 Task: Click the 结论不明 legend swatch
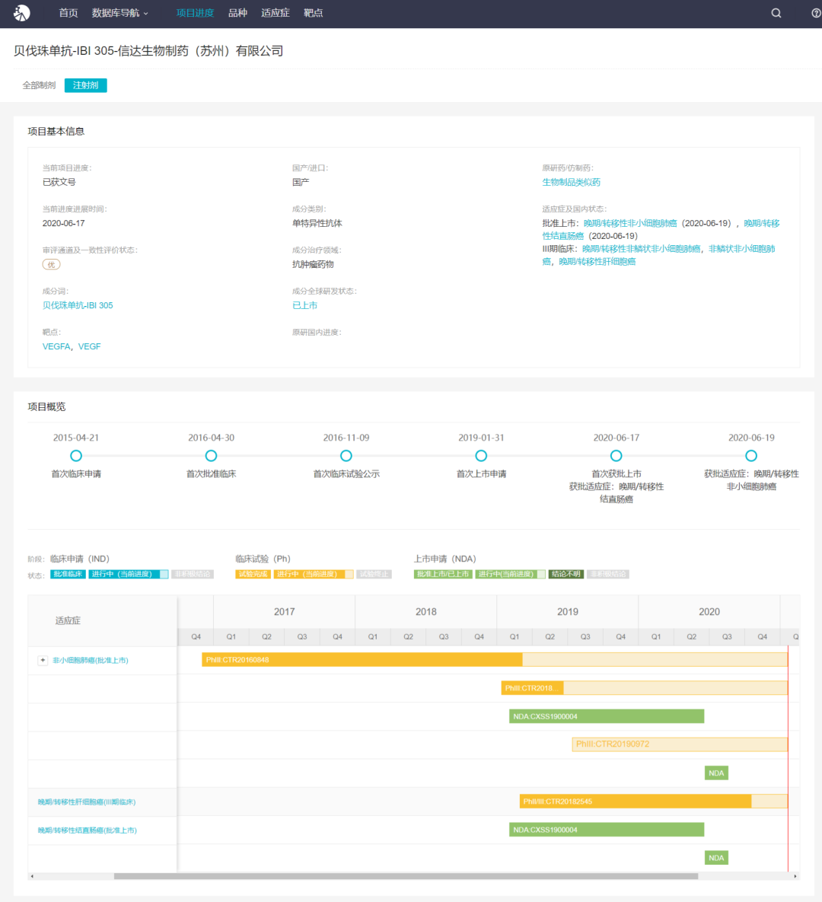point(566,574)
